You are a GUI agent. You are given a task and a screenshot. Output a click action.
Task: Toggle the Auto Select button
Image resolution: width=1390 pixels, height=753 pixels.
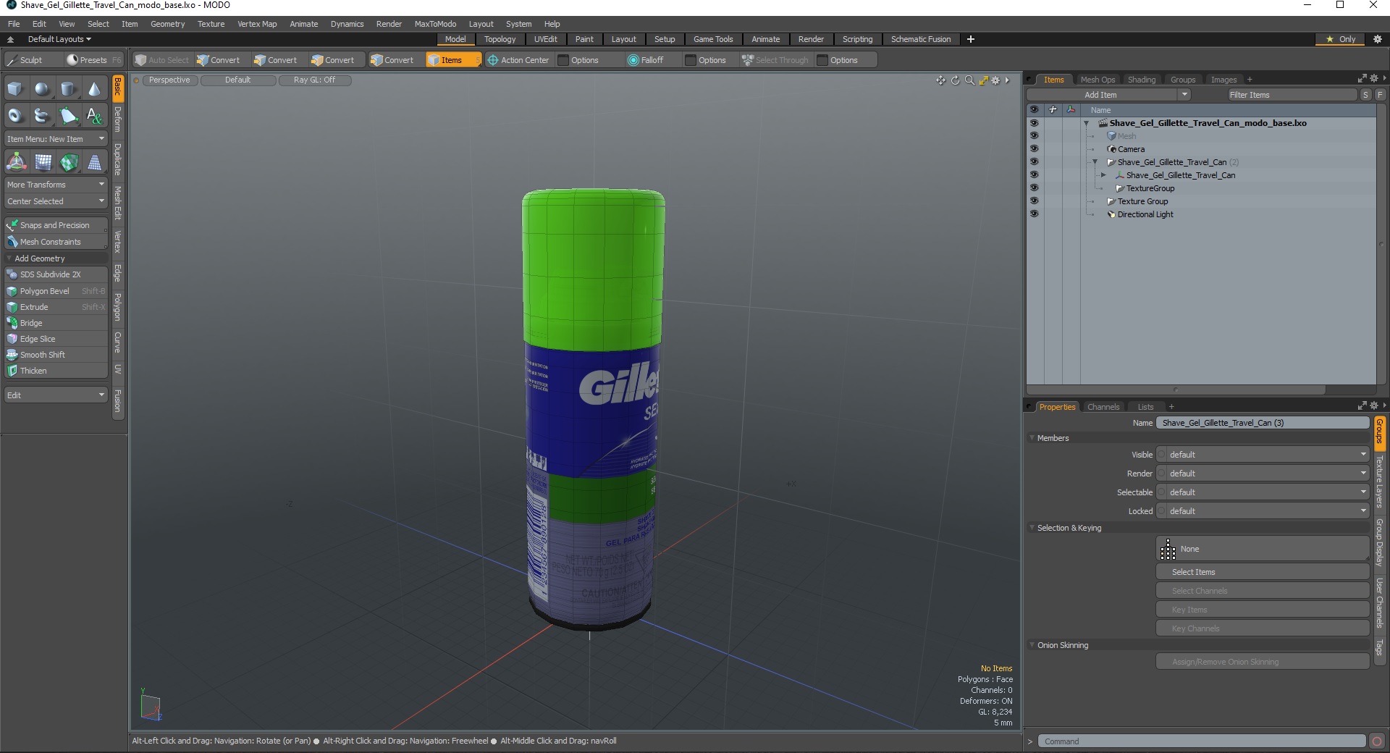point(161,60)
